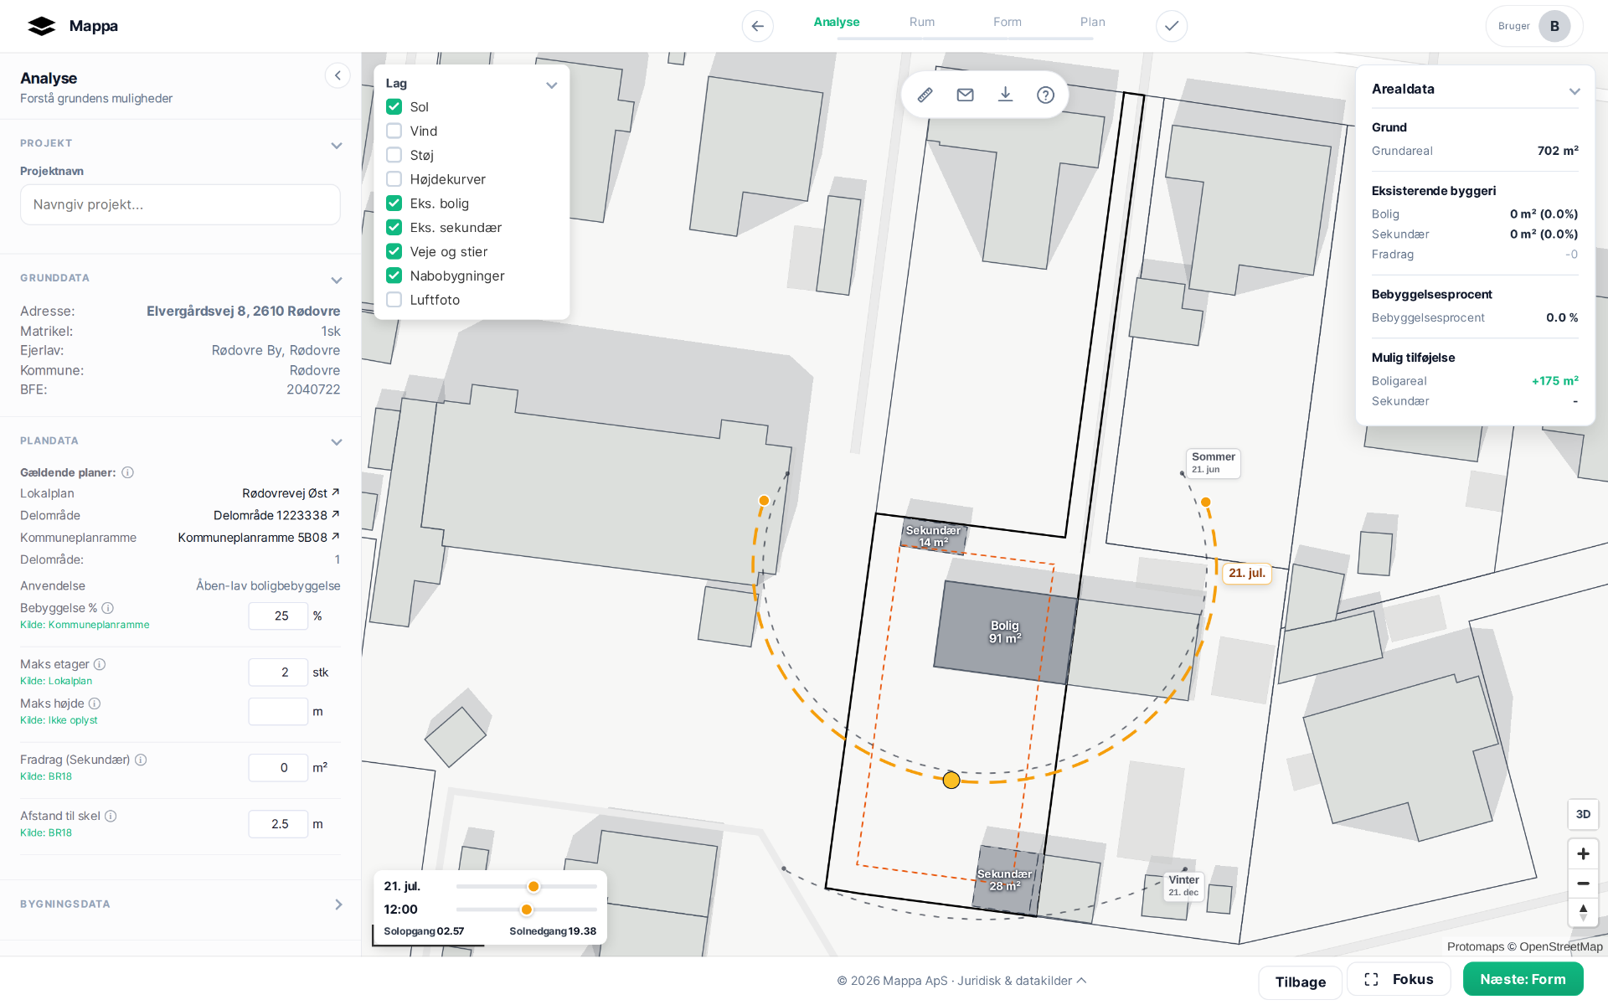The width and height of the screenshot is (1608, 1005).
Task: Enable the Luftfoto layer
Action: pos(394,300)
